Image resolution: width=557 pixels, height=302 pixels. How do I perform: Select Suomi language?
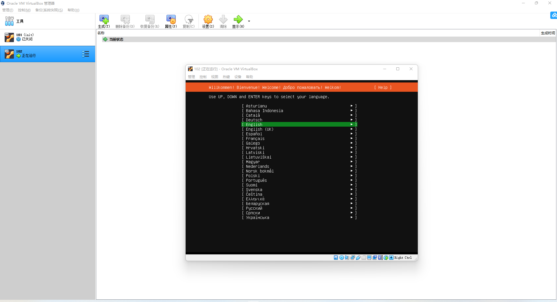point(299,185)
